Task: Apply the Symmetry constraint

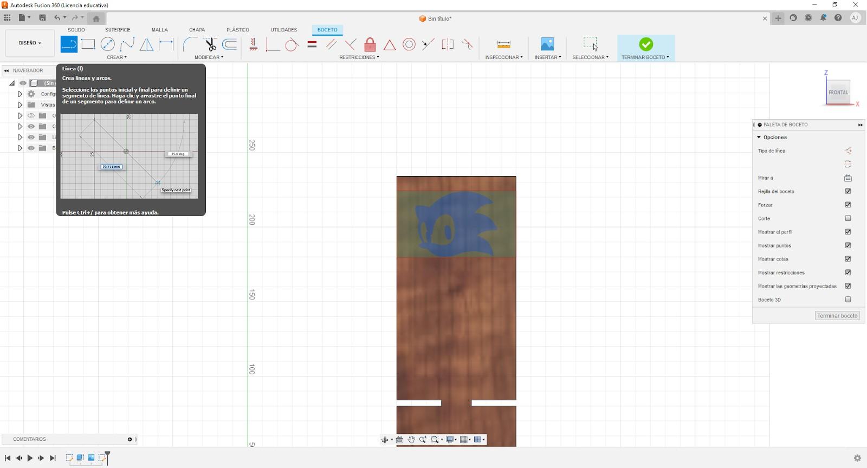Action: [448, 44]
